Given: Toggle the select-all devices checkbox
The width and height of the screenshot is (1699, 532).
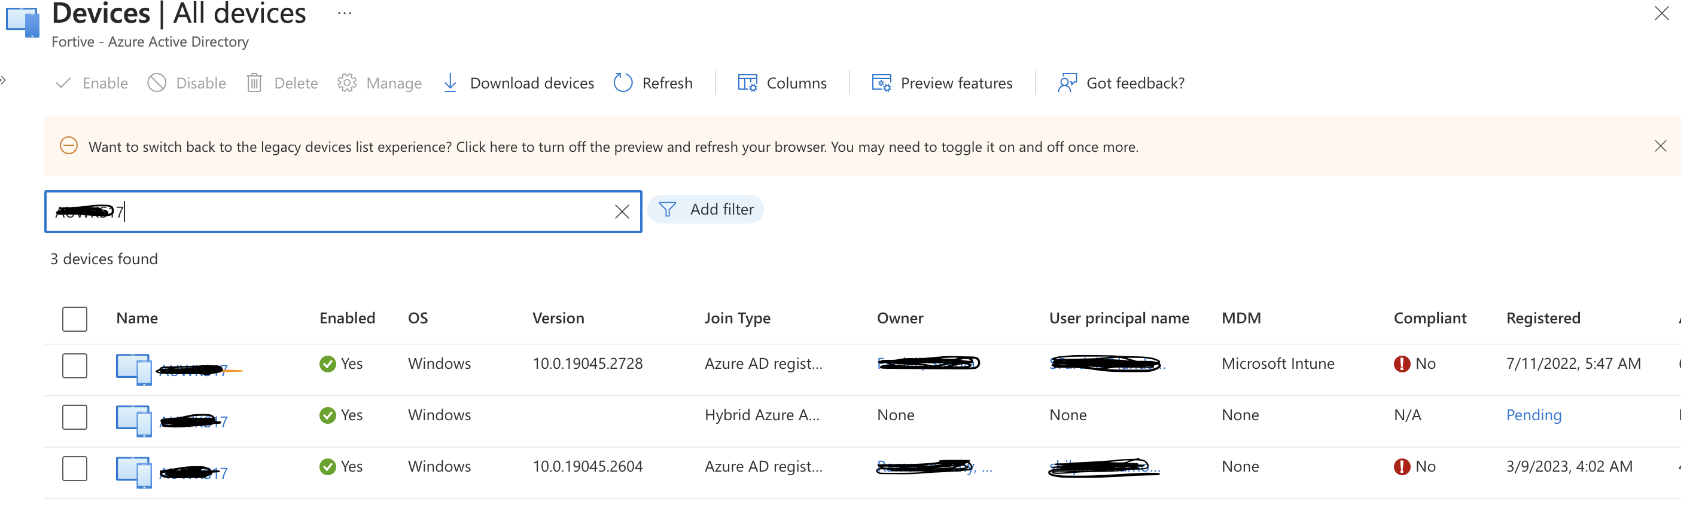Looking at the screenshot, I should [75, 319].
